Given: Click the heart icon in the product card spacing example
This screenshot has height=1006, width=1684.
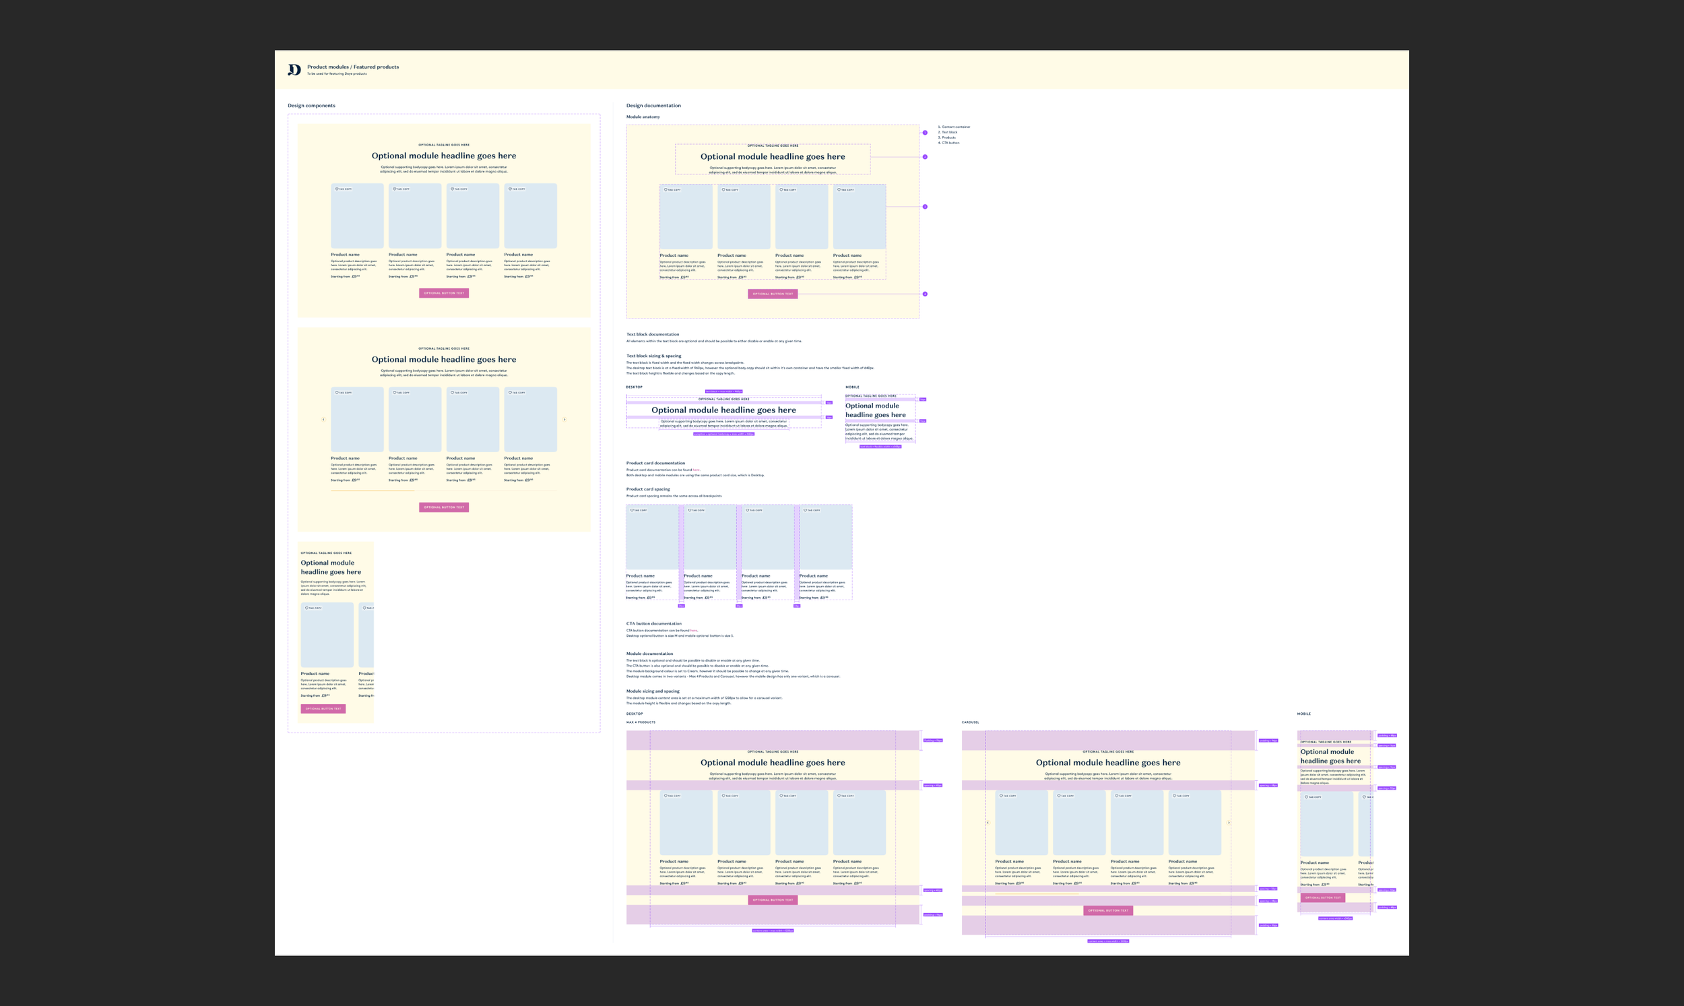Looking at the screenshot, I should coord(633,511).
